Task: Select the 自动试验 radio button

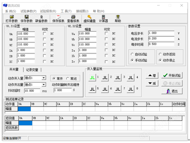Action: tap(132, 54)
